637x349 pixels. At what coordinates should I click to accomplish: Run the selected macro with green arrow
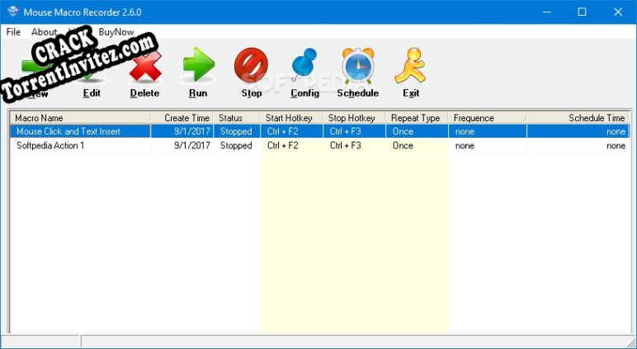coord(198,64)
